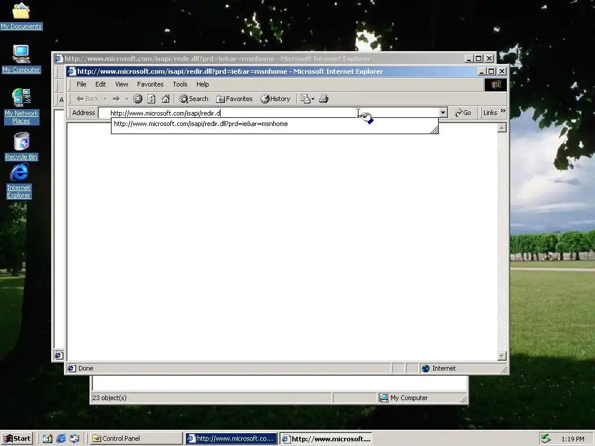The image size is (595, 446).
Task: Open the Favorites toolbar button
Action: point(234,99)
